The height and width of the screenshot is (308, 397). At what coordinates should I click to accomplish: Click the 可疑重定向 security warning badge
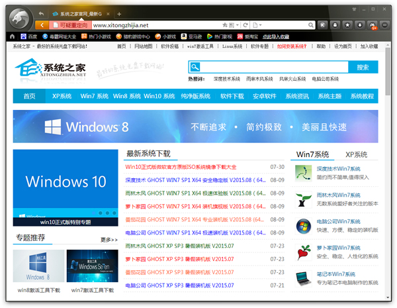(70, 25)
